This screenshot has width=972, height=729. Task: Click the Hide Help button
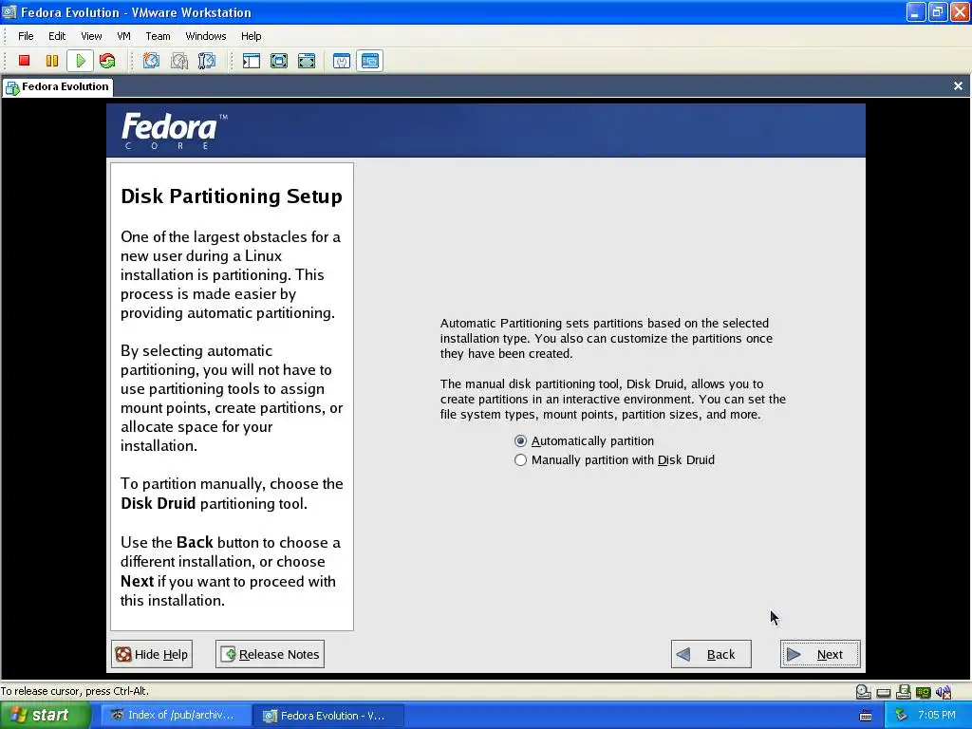click(152, 655)
